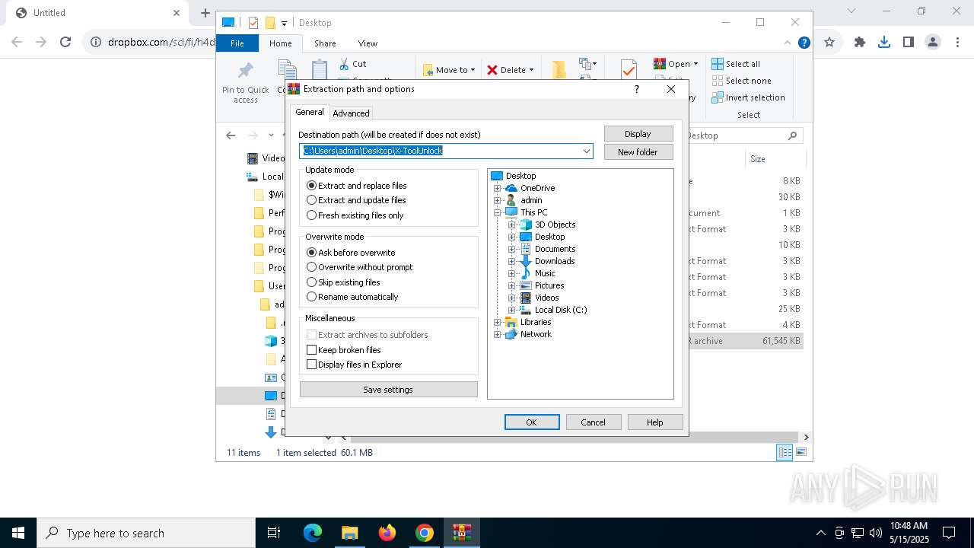Switch to the General tab
974x548 pixels.
pyautogui.click(x=310, y=112)
